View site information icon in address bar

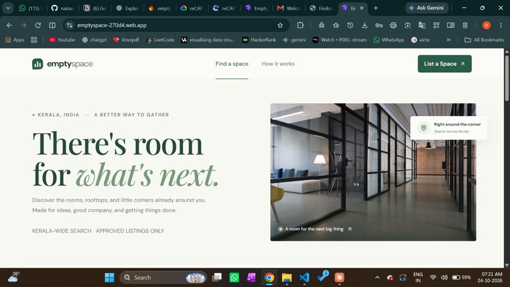point(69,25)
